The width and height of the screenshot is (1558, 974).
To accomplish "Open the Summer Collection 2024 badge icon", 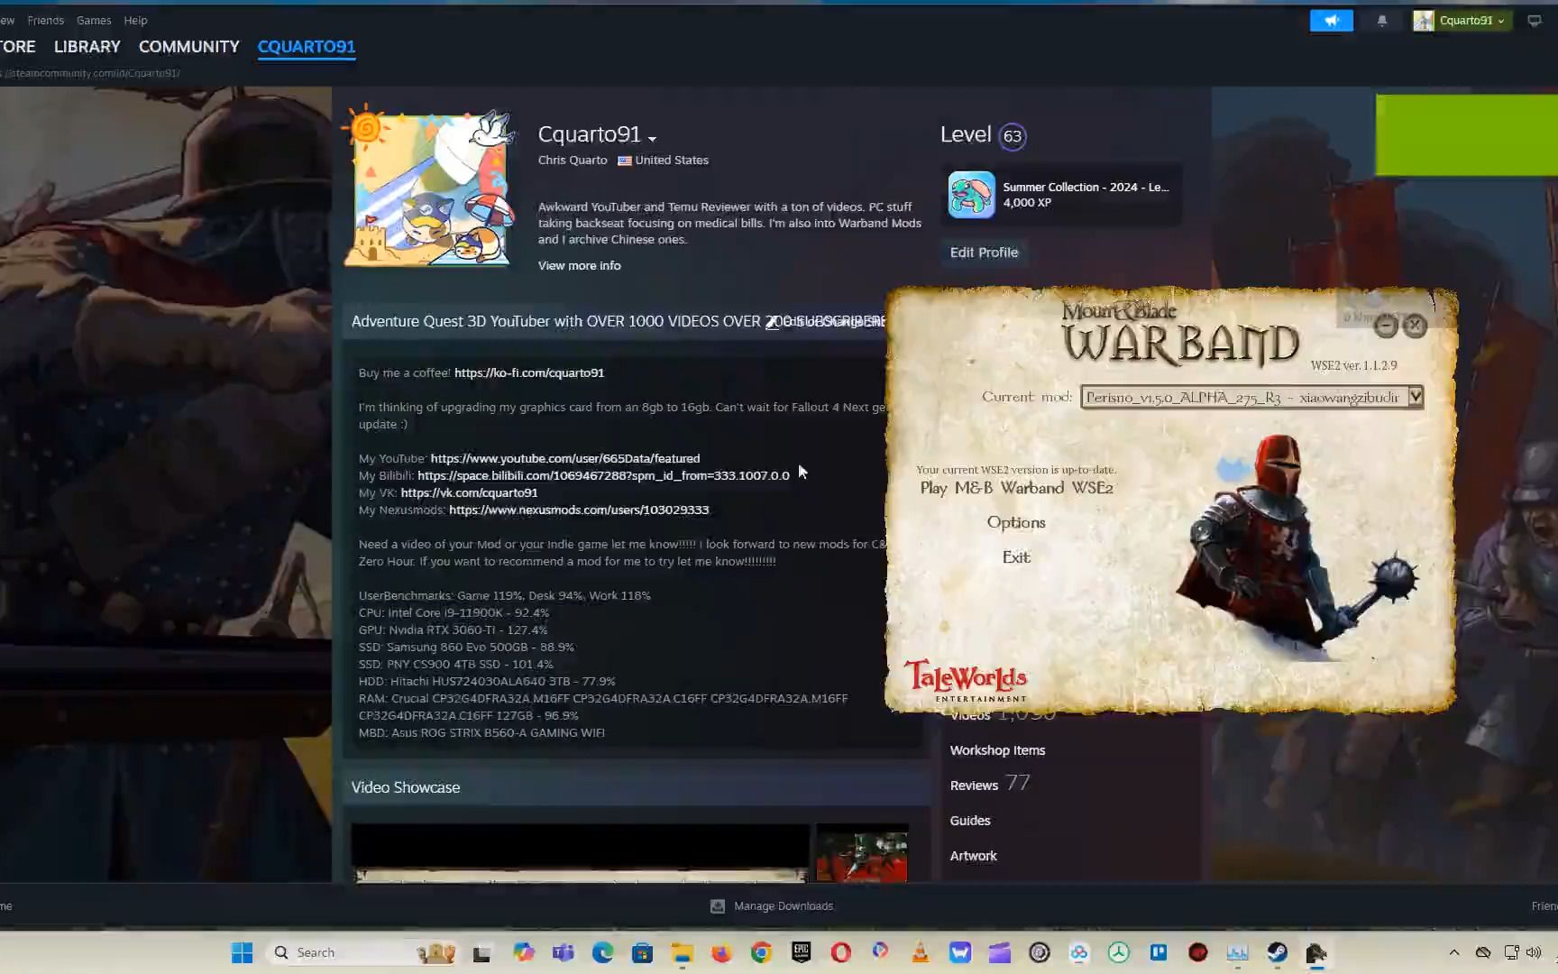I will (x=971, y=195).
